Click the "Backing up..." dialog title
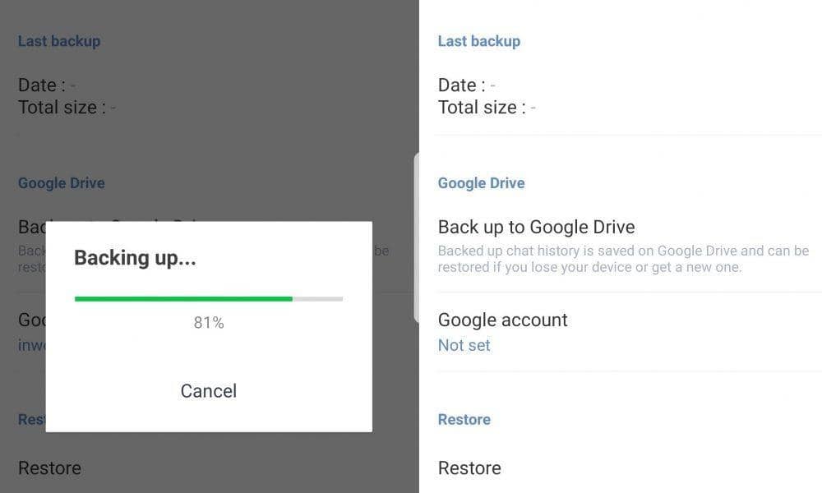The image size is (822, 493). click(135, 258)
